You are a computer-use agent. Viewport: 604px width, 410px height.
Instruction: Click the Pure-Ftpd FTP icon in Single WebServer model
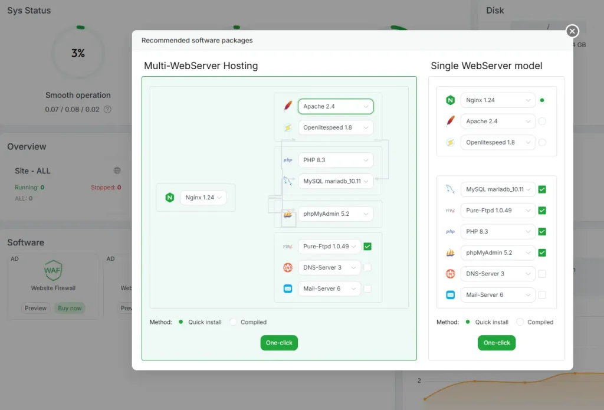click(x=450, y=211)
